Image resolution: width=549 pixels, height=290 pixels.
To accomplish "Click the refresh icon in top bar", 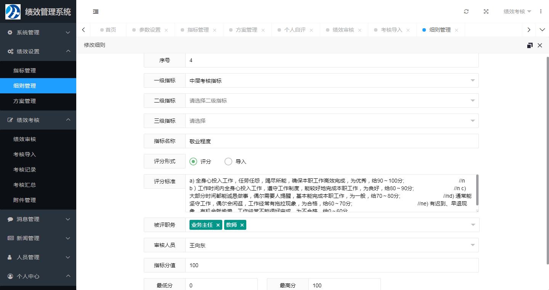I will click(x=466, y=11).
